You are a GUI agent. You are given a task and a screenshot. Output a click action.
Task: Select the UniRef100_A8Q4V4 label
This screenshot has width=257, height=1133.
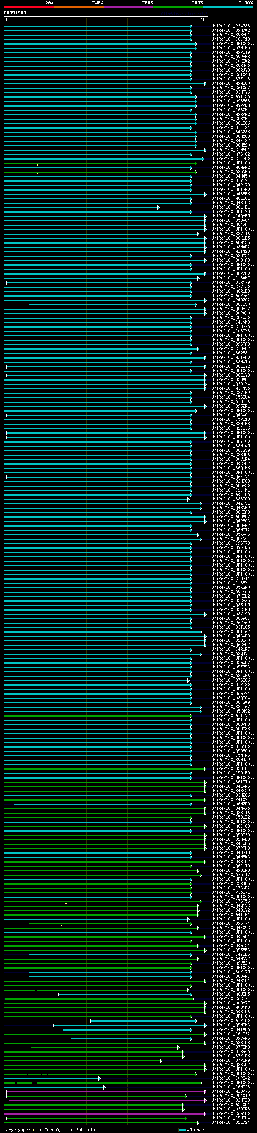[230, 654]
